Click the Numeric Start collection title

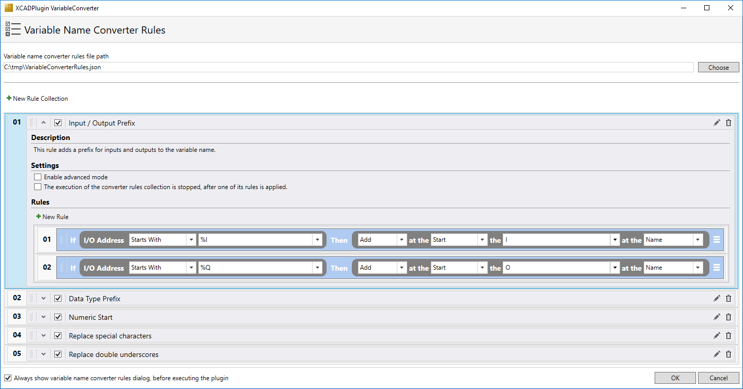(90, 317)
